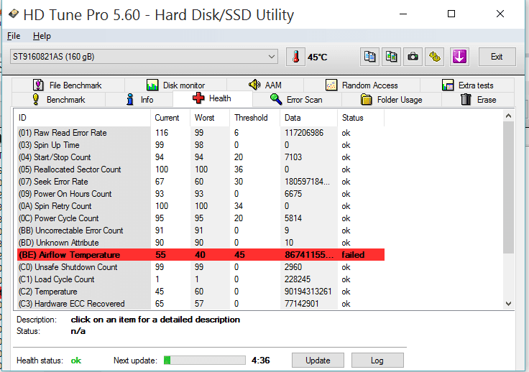529x372 pixels.
Task: Click the purple down-arrow icon
Action: (x=460, y=57)
